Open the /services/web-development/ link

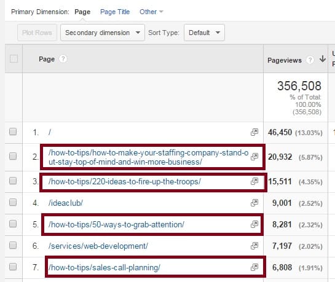tap(98, 246)
